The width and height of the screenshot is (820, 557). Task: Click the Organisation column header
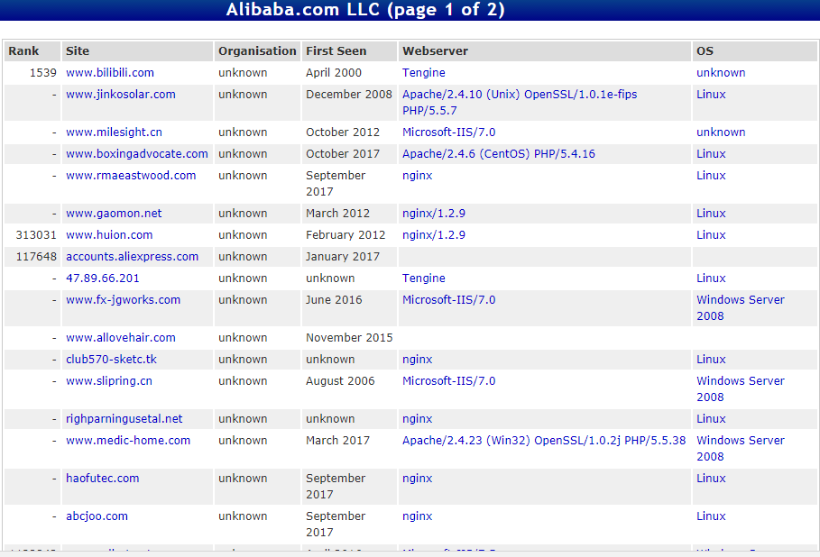pos(257,51)
